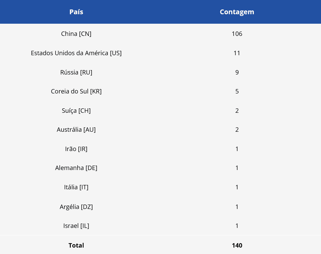Select the Estados Unidos da América row label

coord(76,53)
